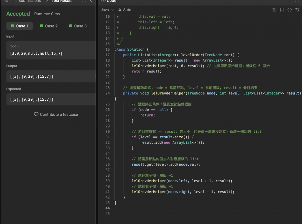The height and width of the screenshot is (224, 302).
Task: Click the panel divider handle
Action: (x=97, y=123)
